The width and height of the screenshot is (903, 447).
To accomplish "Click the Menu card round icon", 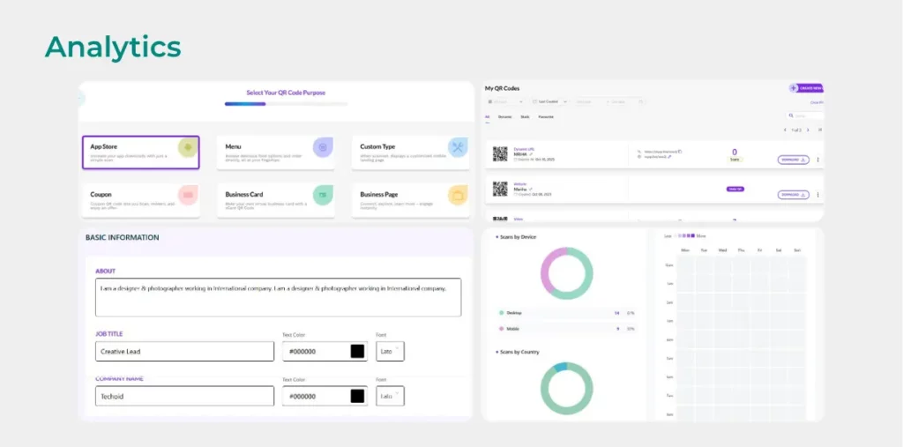I will click(323, 147).
